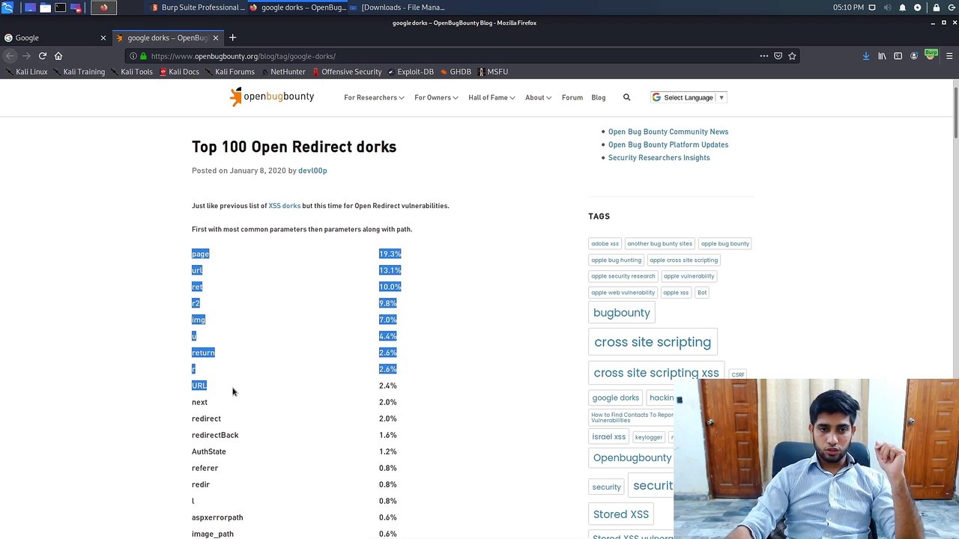Viewport: 959px width, 539px height.
Task: Launch the terminal from the top panel
Action: [x=60, y=7]
